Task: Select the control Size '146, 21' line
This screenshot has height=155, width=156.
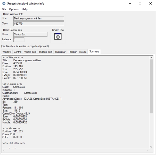Action: (x=12, y=110)
